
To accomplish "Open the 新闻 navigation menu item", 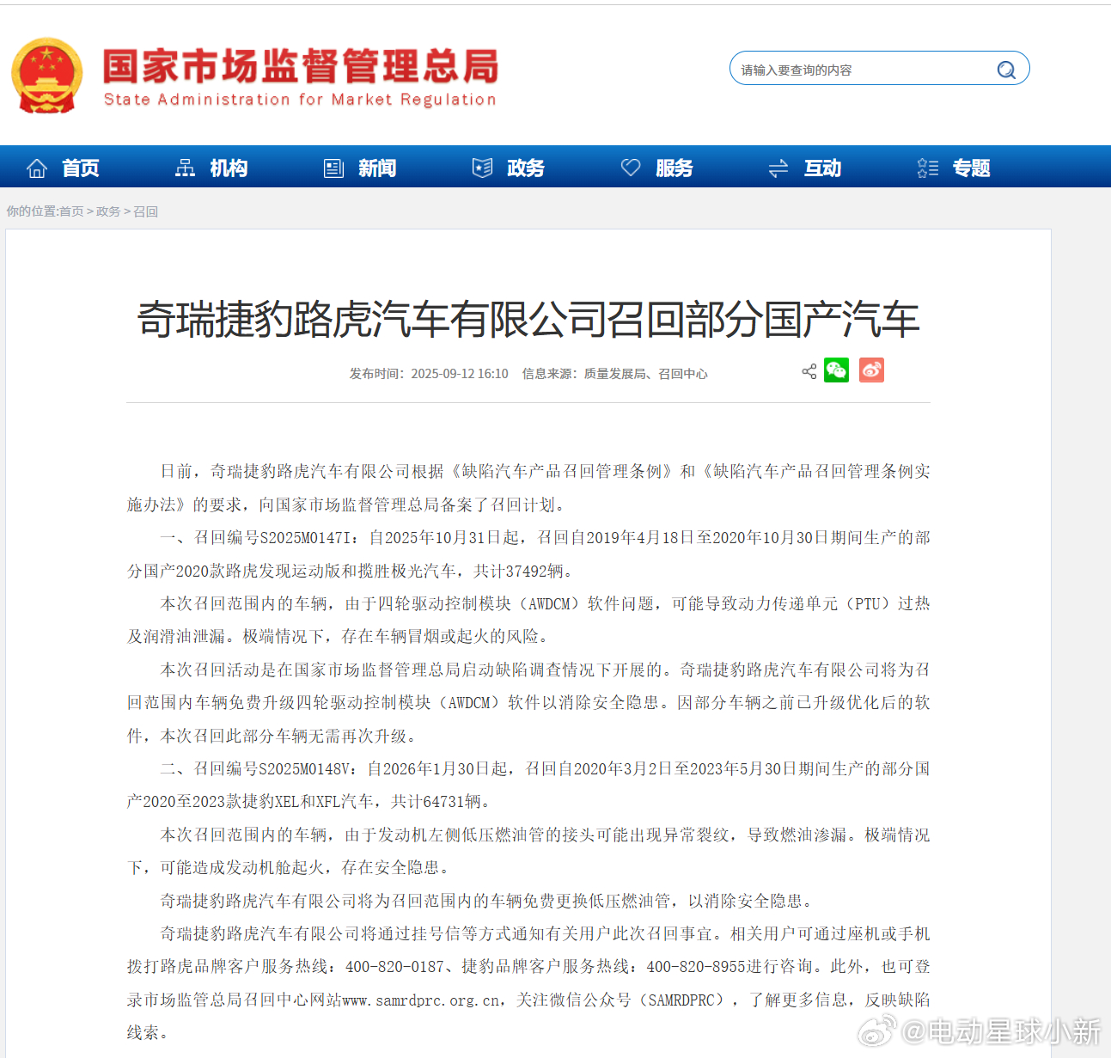I will point(377,168).
